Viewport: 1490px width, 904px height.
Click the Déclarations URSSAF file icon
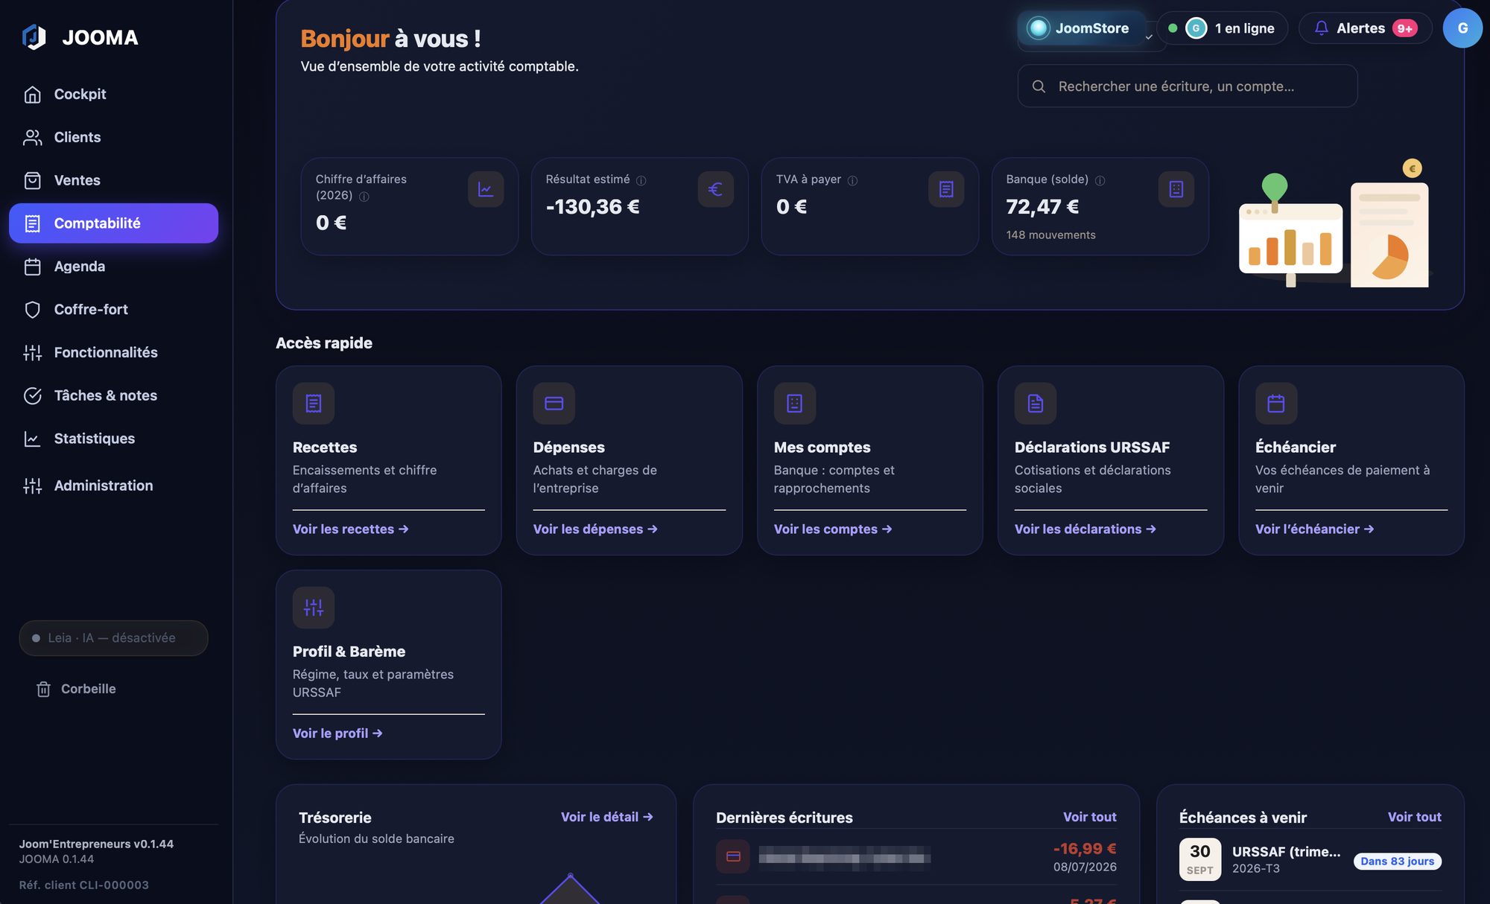(x=1036, y=404)
